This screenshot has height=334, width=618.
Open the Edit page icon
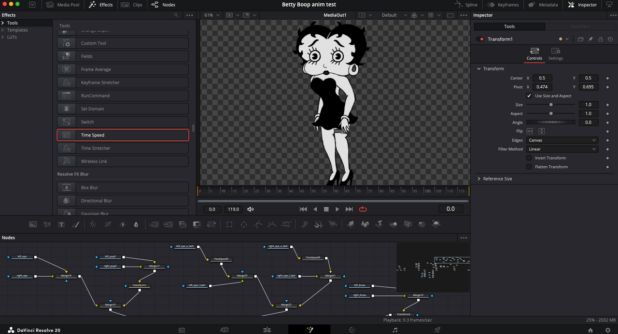point(267,330)
